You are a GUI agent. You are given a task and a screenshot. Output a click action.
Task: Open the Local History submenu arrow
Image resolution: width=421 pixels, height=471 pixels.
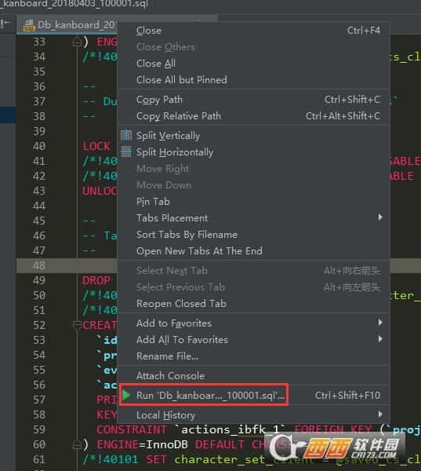[x=380, y=414]
